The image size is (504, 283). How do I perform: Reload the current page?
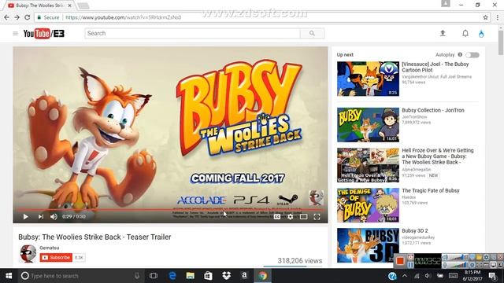click(28, 17)
